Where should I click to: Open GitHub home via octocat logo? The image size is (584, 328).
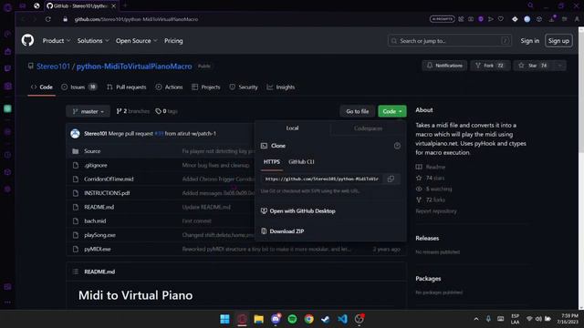point(27,40)
